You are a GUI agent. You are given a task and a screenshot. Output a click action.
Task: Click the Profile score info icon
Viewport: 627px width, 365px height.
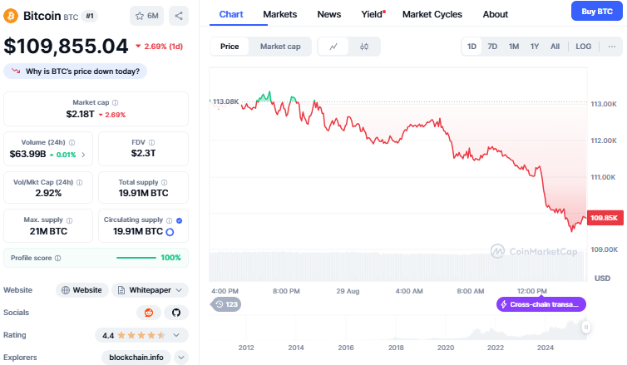pos(58,259)
